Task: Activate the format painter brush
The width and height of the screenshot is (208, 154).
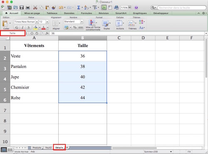Action: click(x=54, y=8)
